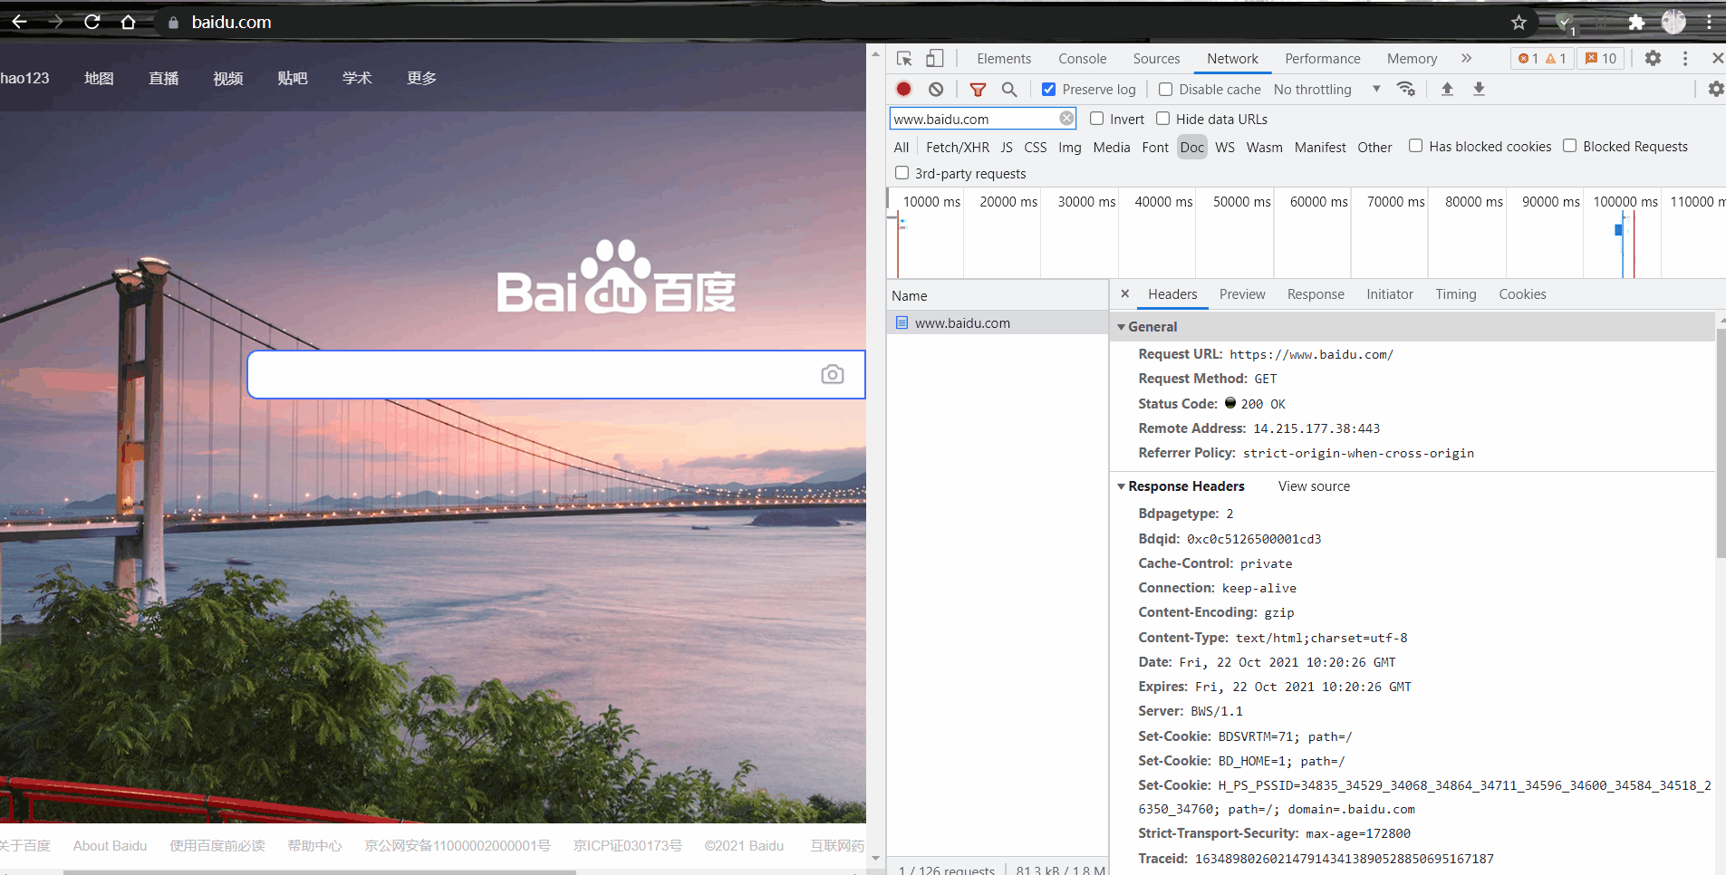Clear the network log

936,89
